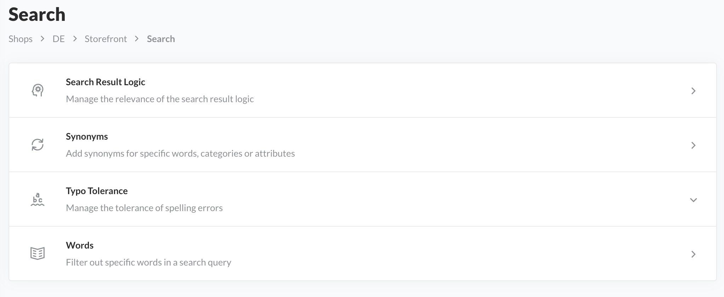Viewport: 724px width, 297px height.
Task: Click the Synonyms refresh-arrows icon
Action: pyautogui.click(x=38, y=145)
